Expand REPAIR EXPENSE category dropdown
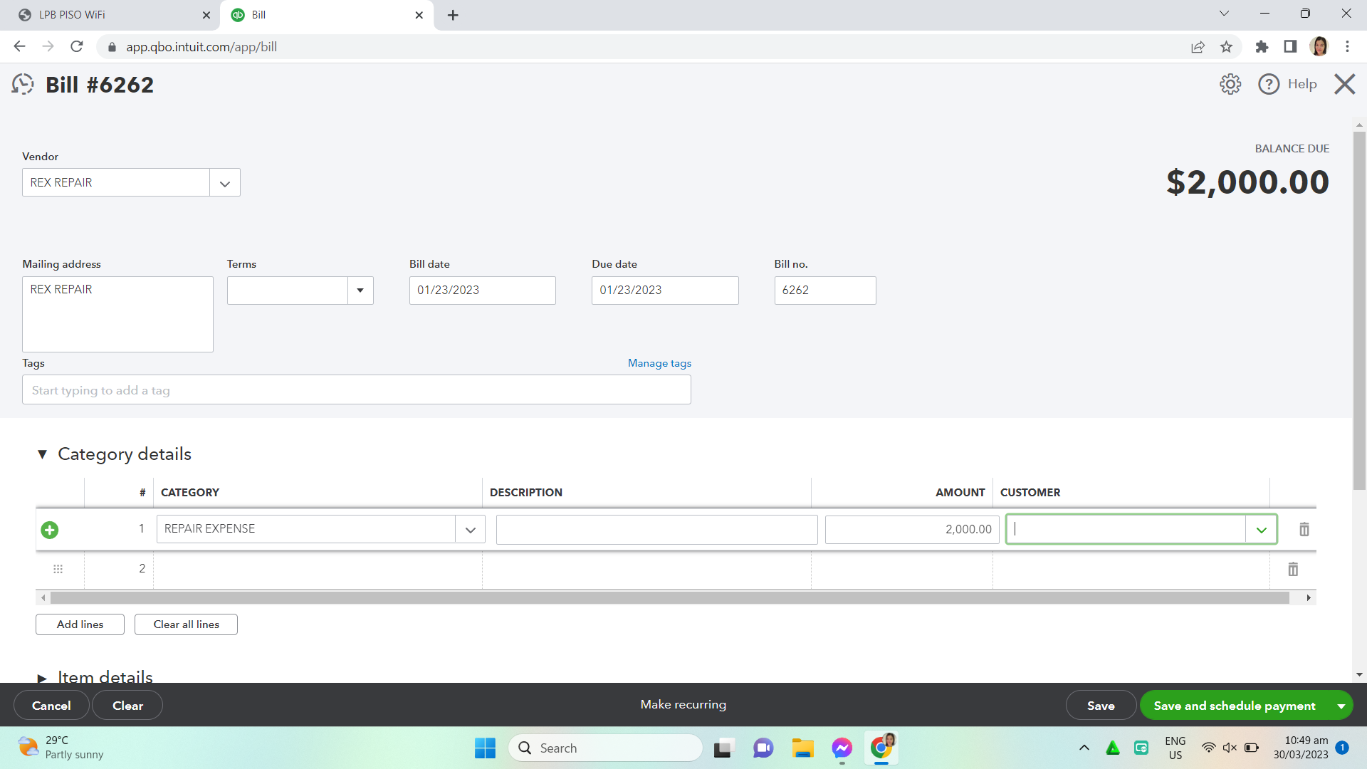This screenshot has height=769, width=1367. (x=470, y=530)
